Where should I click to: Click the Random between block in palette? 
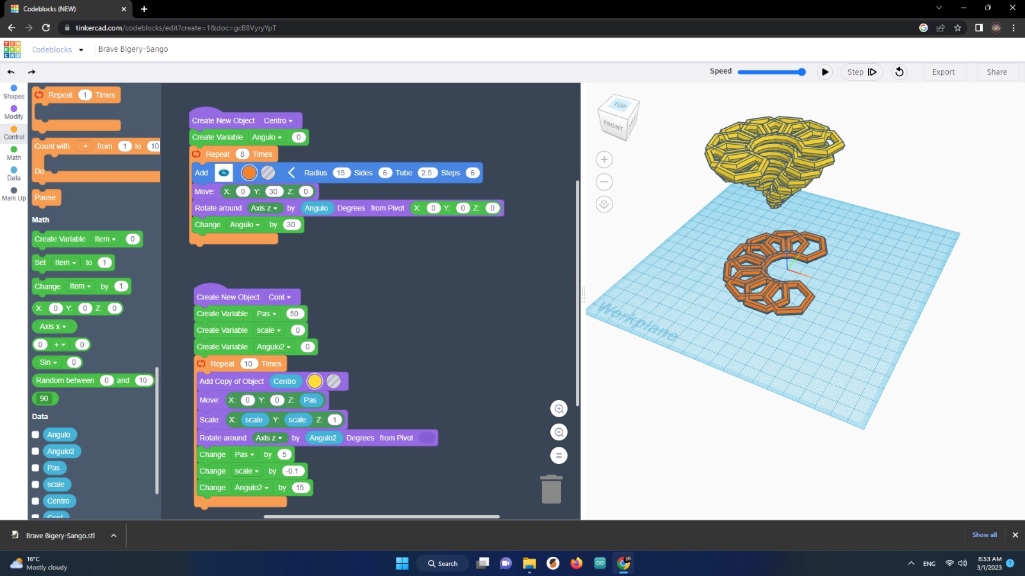(x=94, y=380)
